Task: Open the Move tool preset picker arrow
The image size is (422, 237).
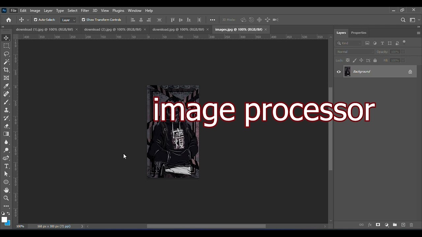Action: 28,20
